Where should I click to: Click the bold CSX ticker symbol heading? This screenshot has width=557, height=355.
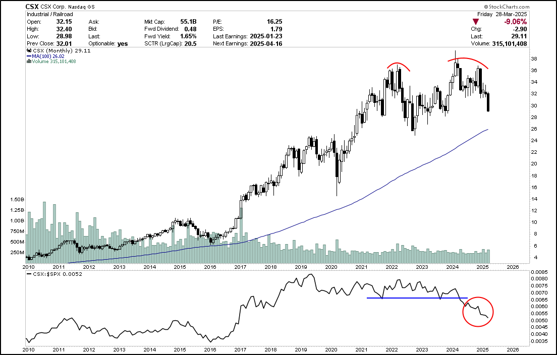coord(32,7)
